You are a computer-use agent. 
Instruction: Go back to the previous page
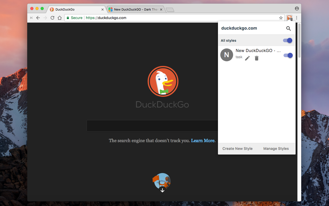pos(38,18)
